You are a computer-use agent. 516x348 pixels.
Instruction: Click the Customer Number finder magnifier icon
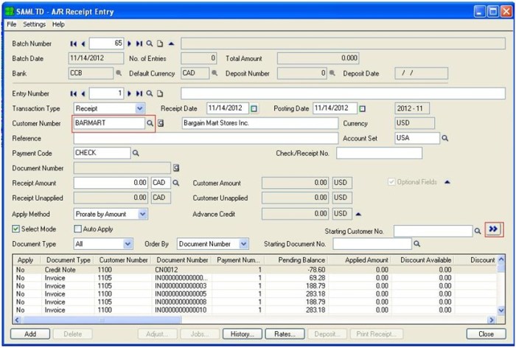(150, 123)
